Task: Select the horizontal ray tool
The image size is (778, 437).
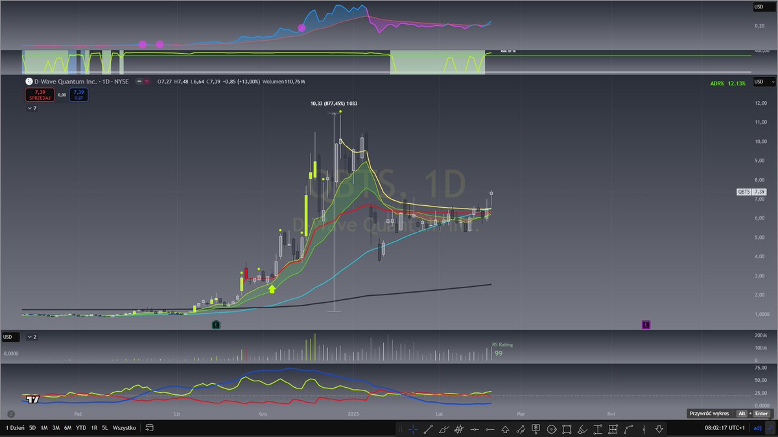Action: point(490,429)
